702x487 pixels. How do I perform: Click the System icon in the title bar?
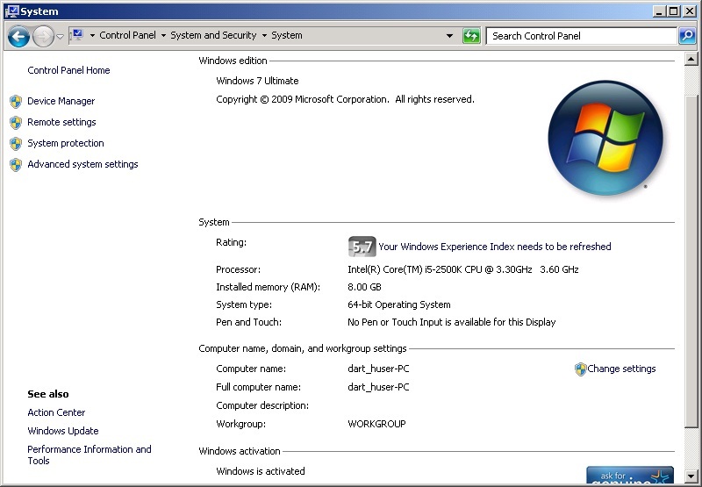tap(11, 11)
